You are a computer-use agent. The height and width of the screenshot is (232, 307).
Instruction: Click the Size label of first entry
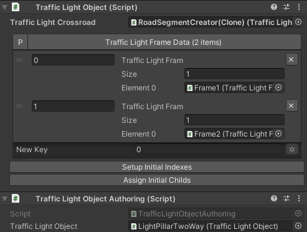point(129,74)
